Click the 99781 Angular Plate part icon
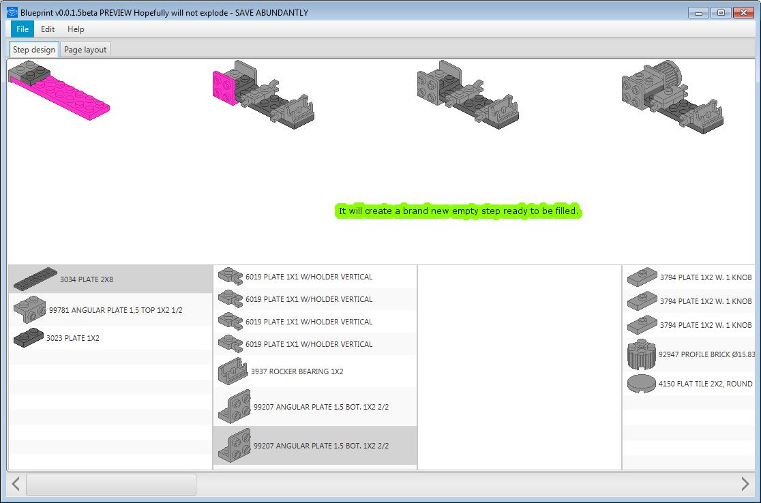 (29, 309)
